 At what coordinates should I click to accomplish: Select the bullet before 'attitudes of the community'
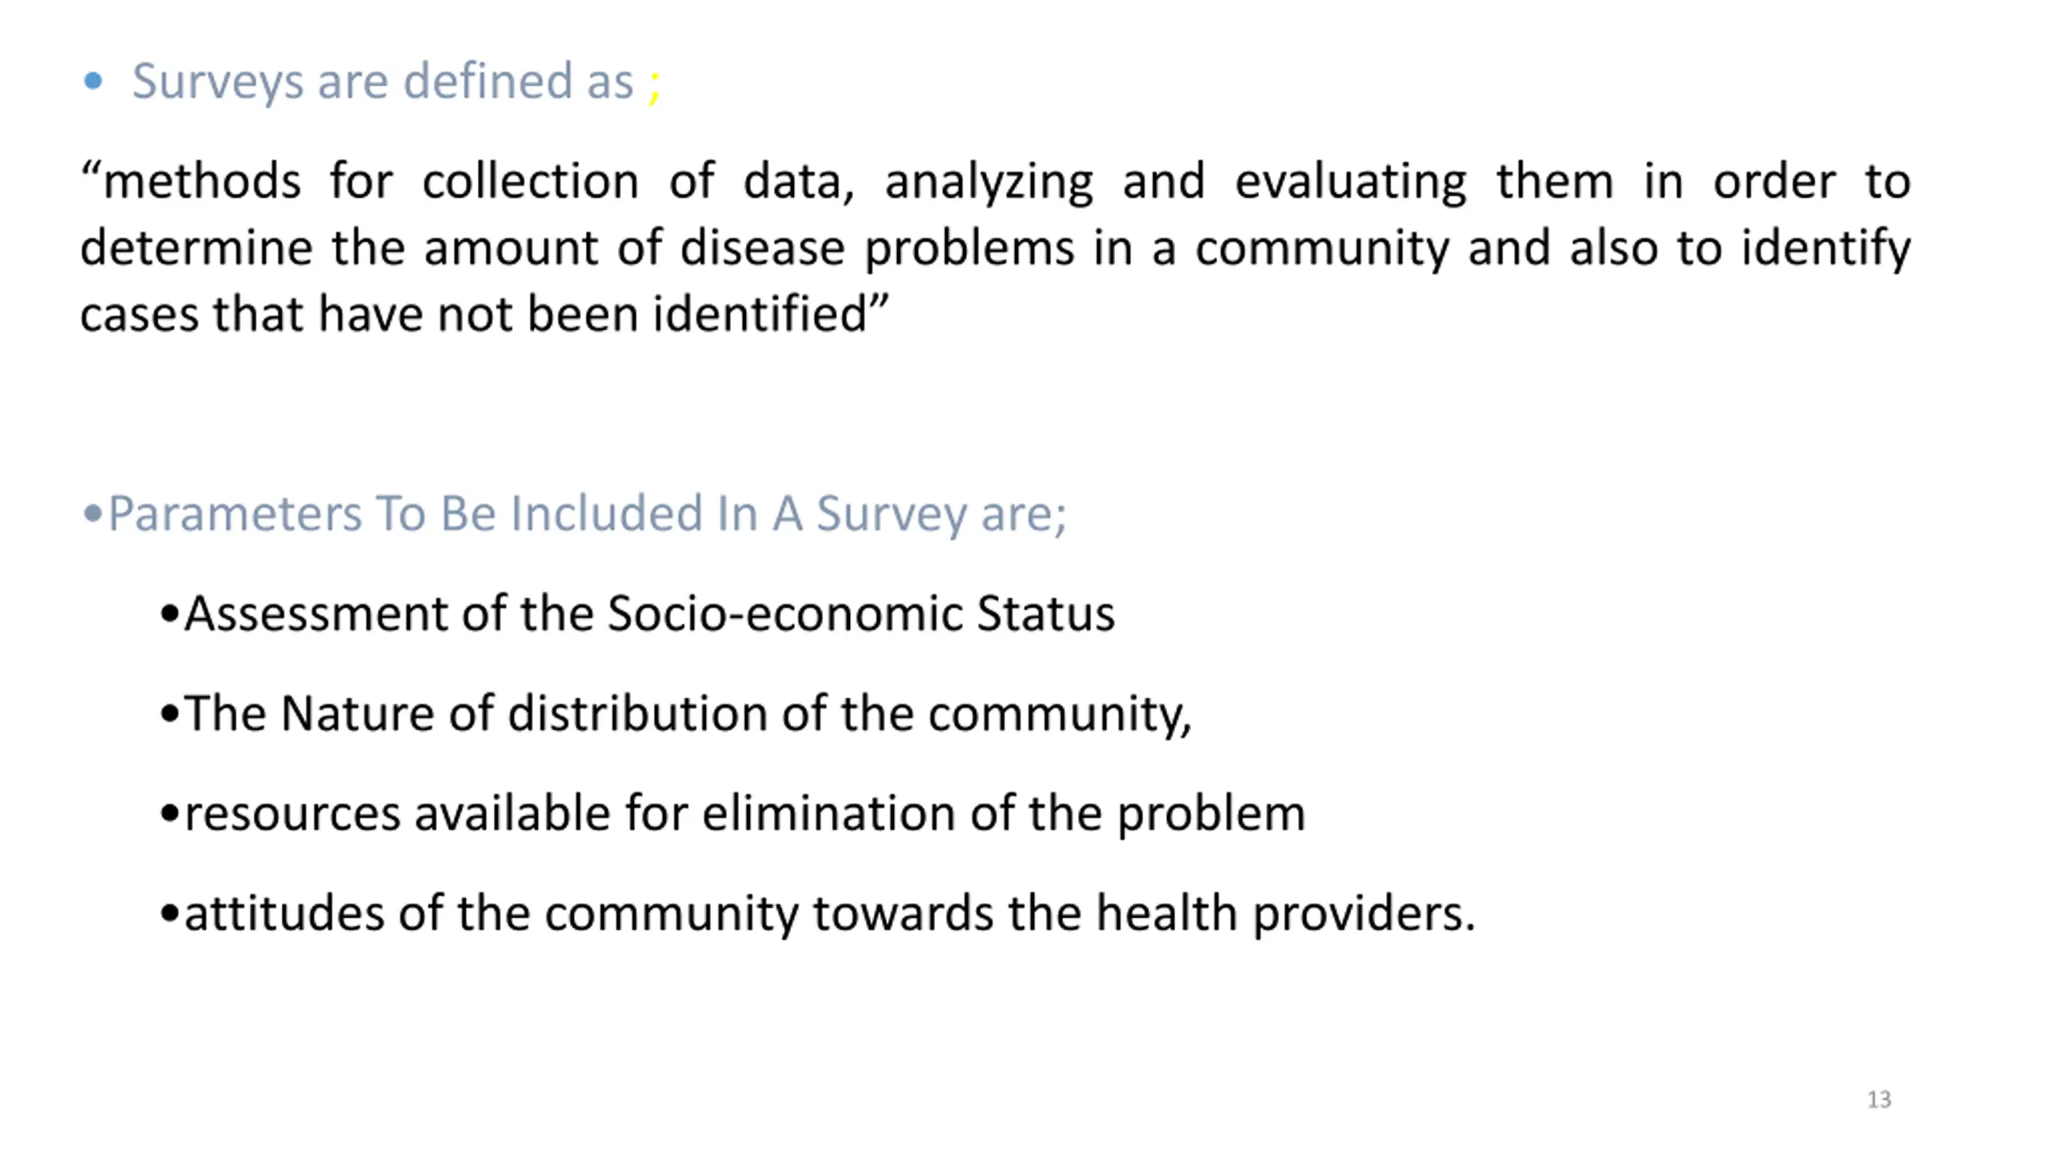169,914
